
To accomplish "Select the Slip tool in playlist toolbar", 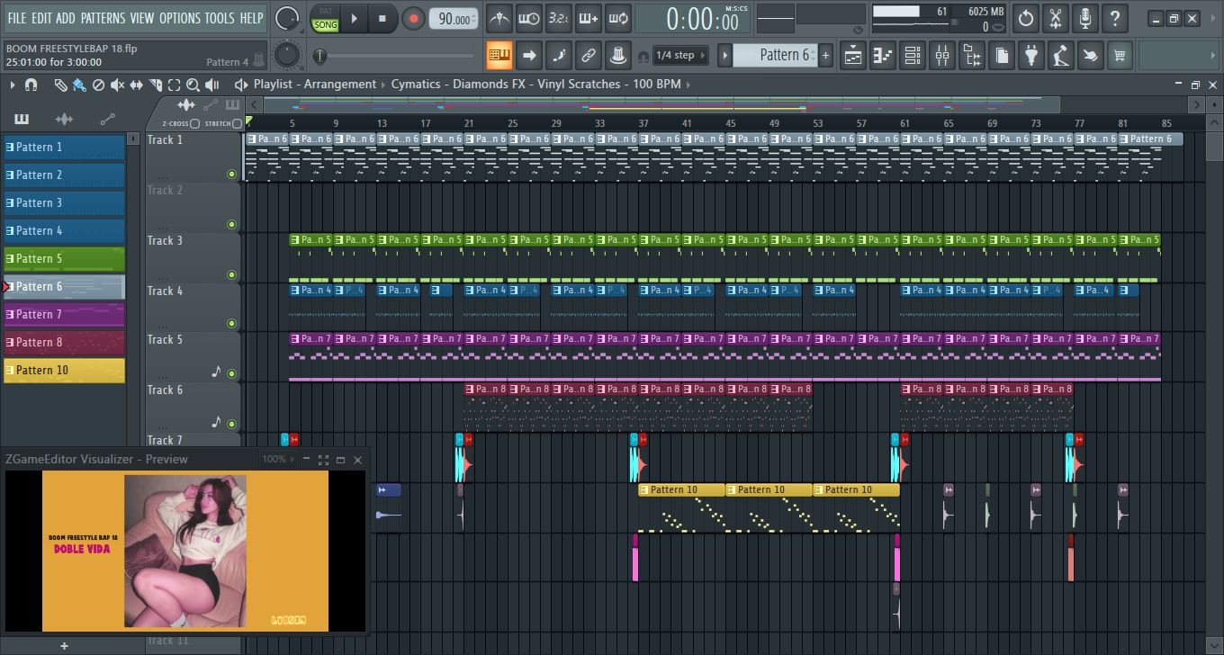I will (136, 85).
